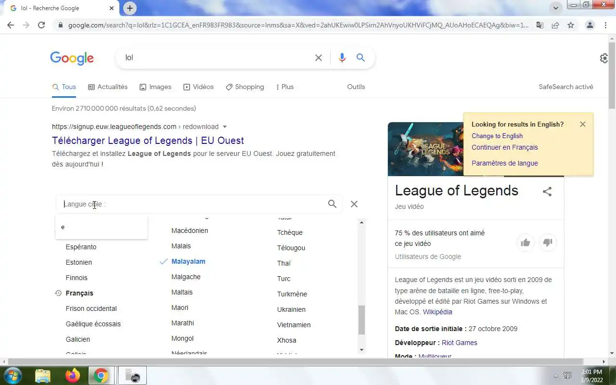Screen dimensions: 616x385
Task: Close the target language picker
Action: pos(354,204)
